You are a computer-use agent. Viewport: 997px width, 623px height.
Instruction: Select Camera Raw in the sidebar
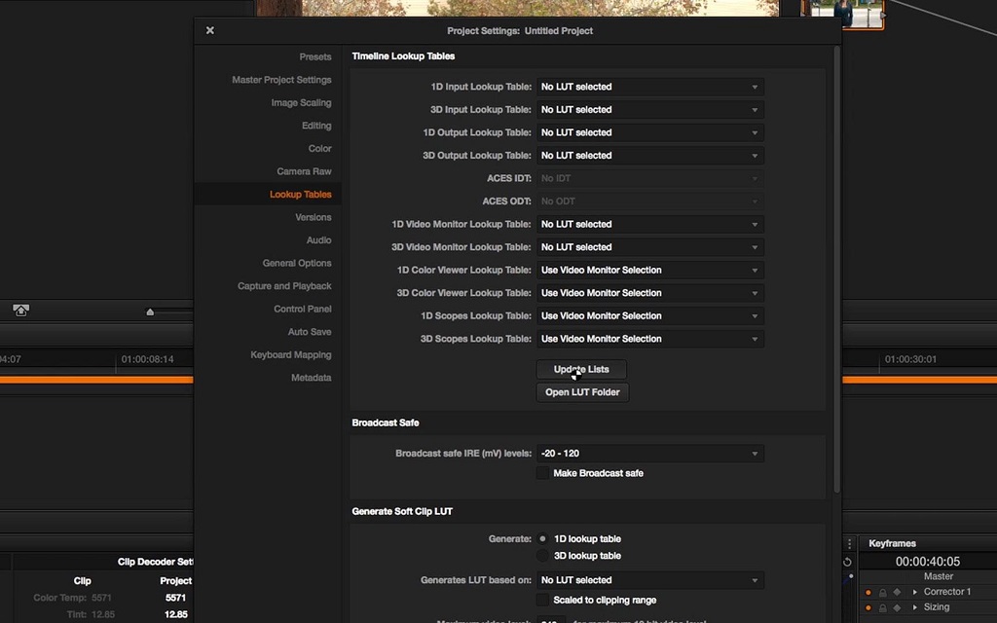point(304,171)
